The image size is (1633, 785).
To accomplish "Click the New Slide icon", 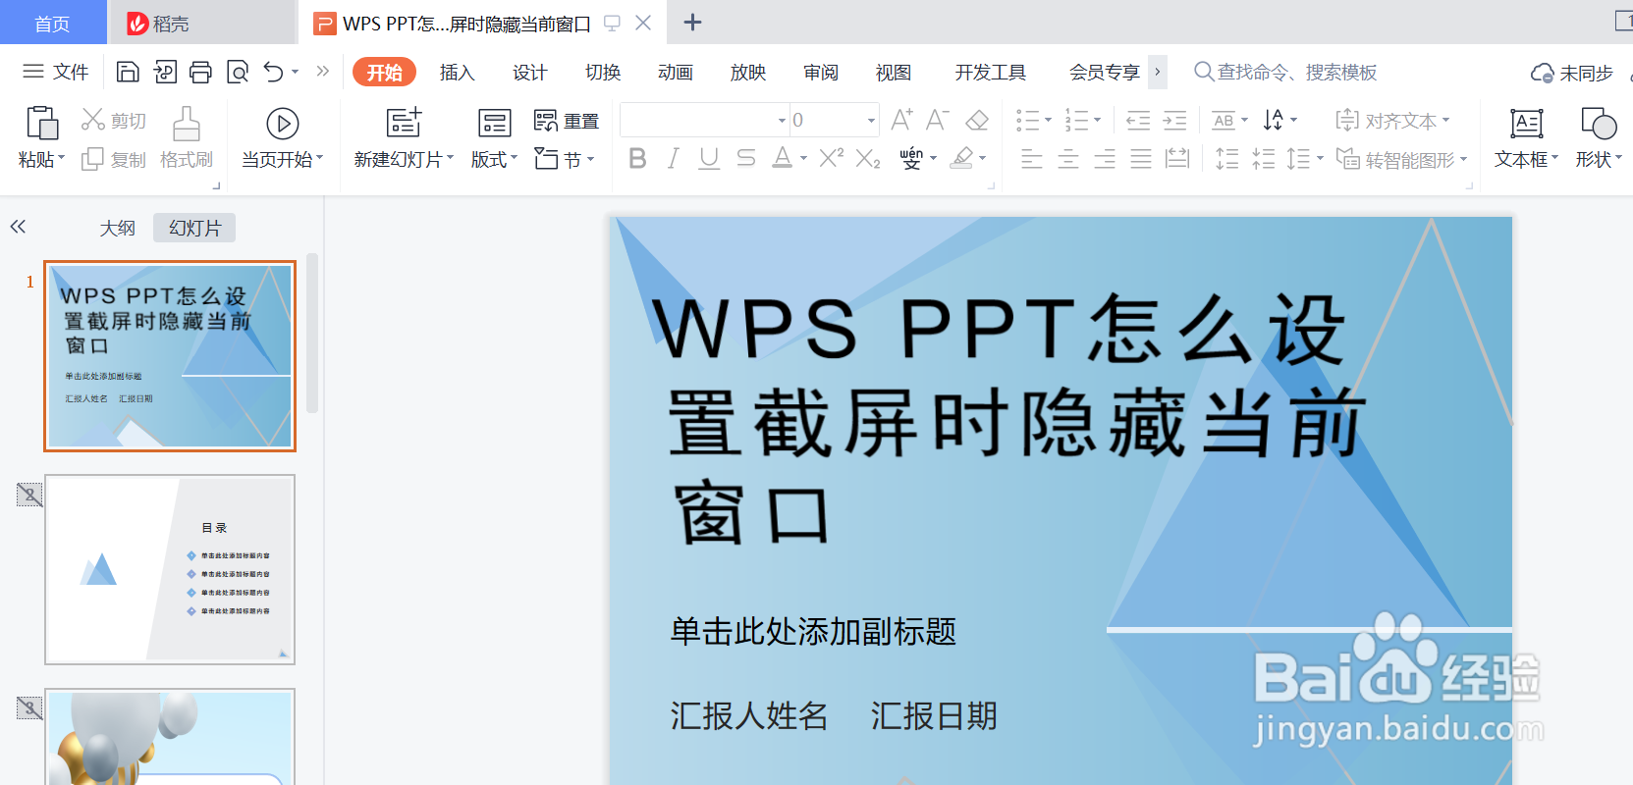I will click(x=404, y=123).
